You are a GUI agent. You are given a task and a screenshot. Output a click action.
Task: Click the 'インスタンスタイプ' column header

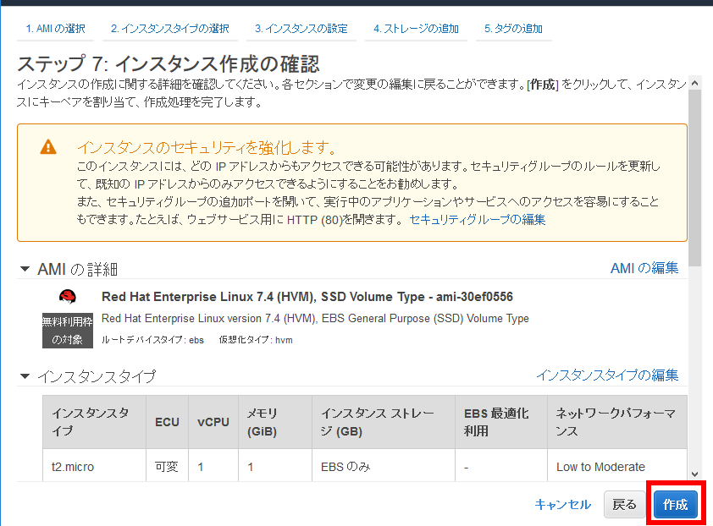[x=94, y=422]
